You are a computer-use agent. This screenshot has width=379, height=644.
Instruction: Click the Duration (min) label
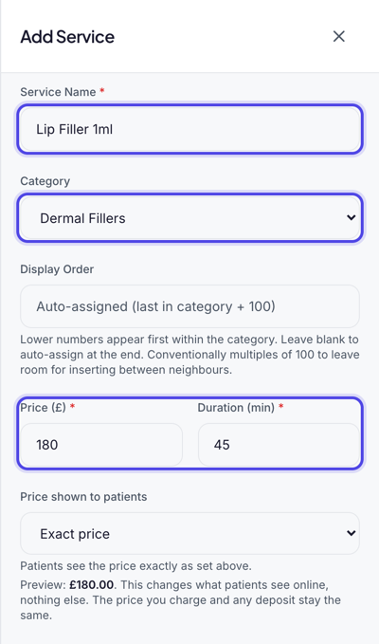tap(236, 408)
